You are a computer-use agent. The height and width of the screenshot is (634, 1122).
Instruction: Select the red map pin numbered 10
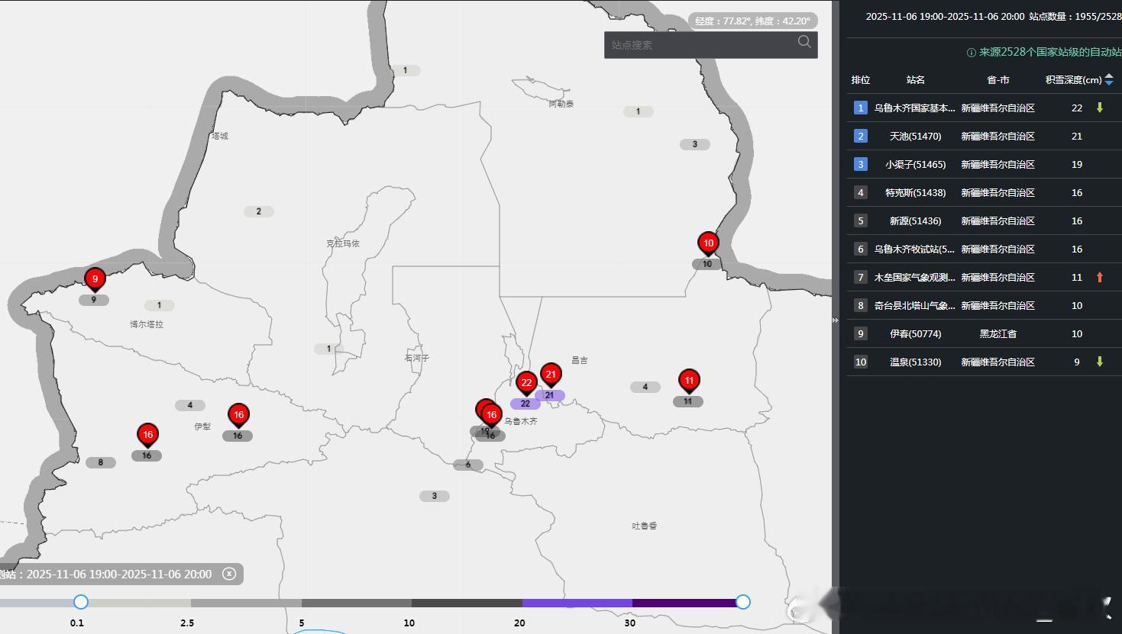708,244
